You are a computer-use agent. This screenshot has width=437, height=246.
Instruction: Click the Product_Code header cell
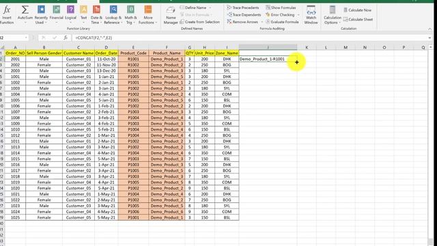133,53
